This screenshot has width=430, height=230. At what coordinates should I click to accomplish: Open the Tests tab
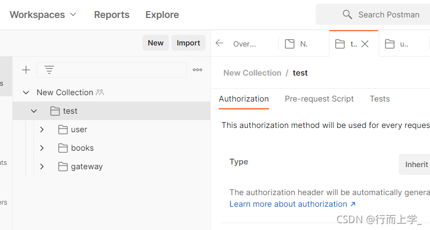point(380,99)
